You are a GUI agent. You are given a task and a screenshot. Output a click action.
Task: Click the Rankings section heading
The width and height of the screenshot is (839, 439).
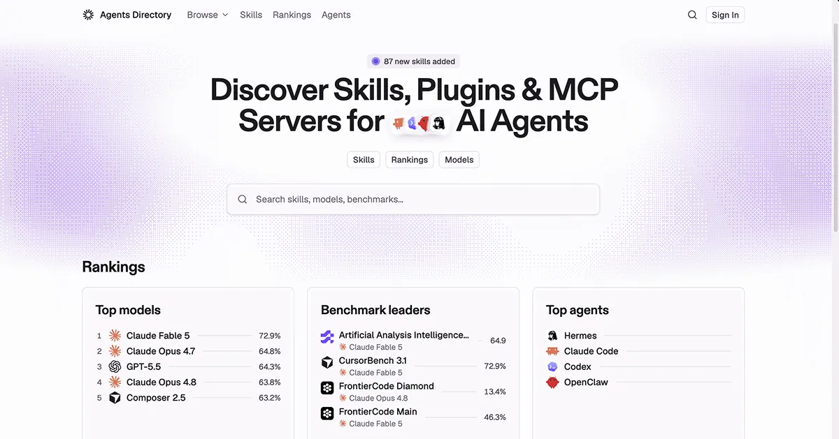[113, 267]
